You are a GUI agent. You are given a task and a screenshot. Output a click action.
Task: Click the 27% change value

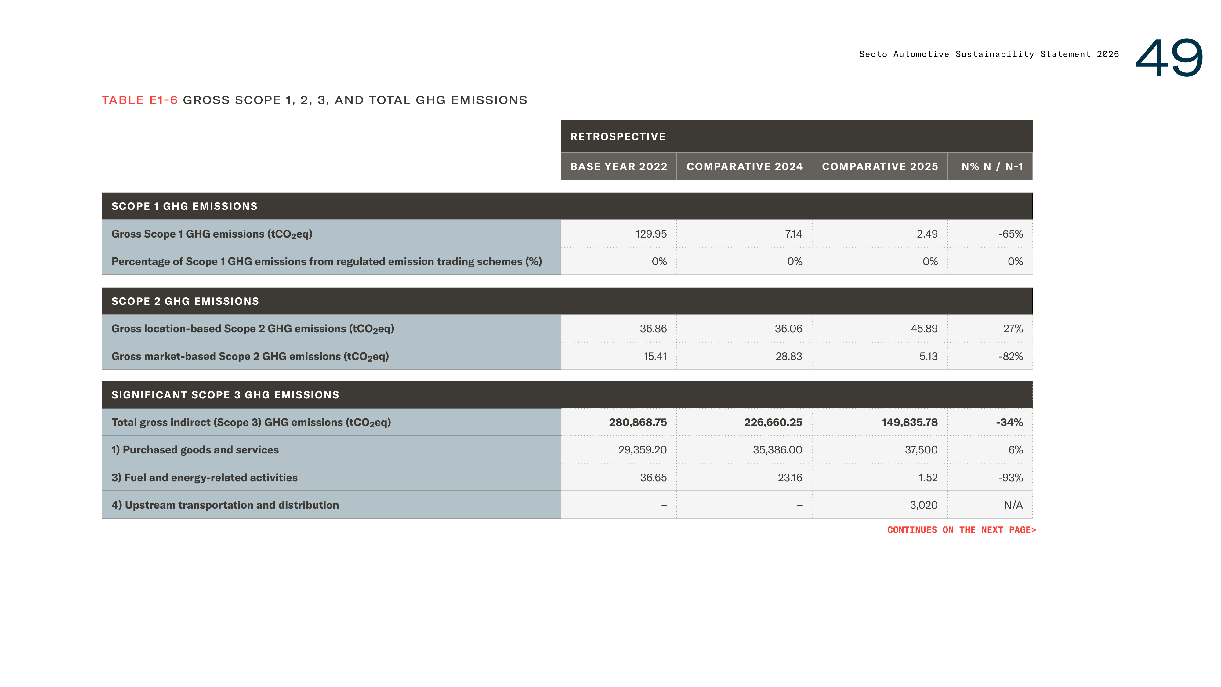pyautogui.click(x=1013, y=329)
